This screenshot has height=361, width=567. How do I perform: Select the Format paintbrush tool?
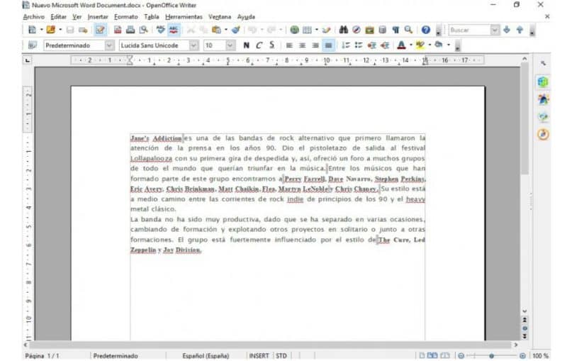click(236, 30)
